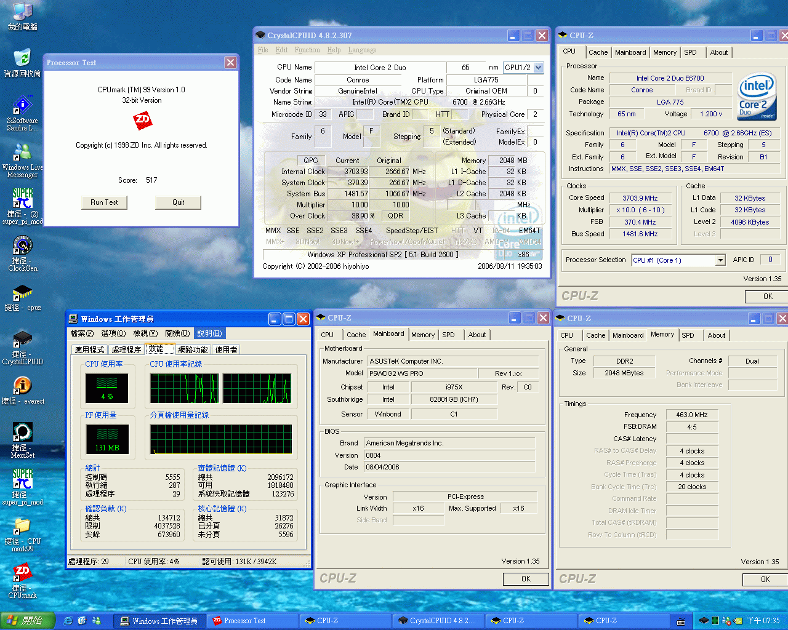Click the clock showing 下午 07:35

[763, 621]
